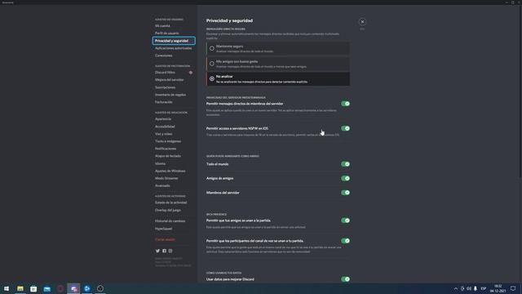Click the ESP language indicator
522x294 pixels.
coord(484,288)
